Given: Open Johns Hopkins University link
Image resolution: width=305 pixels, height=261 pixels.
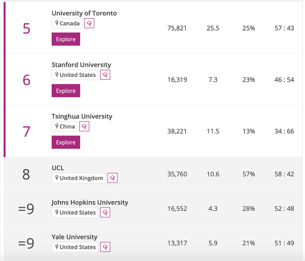Looking at the screenshot, I should tap(90, 202).
